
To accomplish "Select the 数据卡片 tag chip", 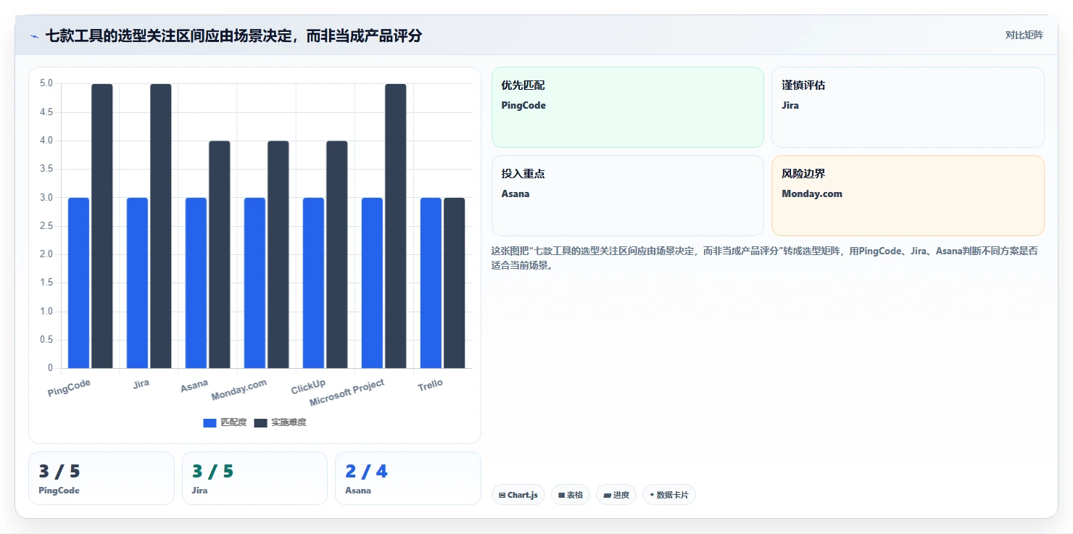I will [x=668, y=495].
